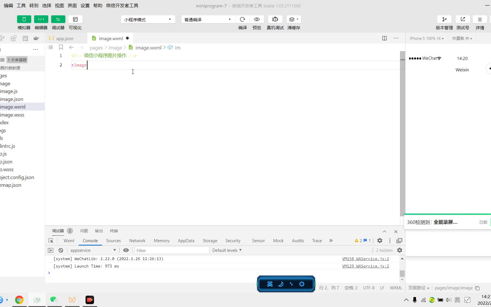Screen dimensions: 491x307
Task: Click the bookmark icon in the breadcrumb bar
Action: click(61, 47)
